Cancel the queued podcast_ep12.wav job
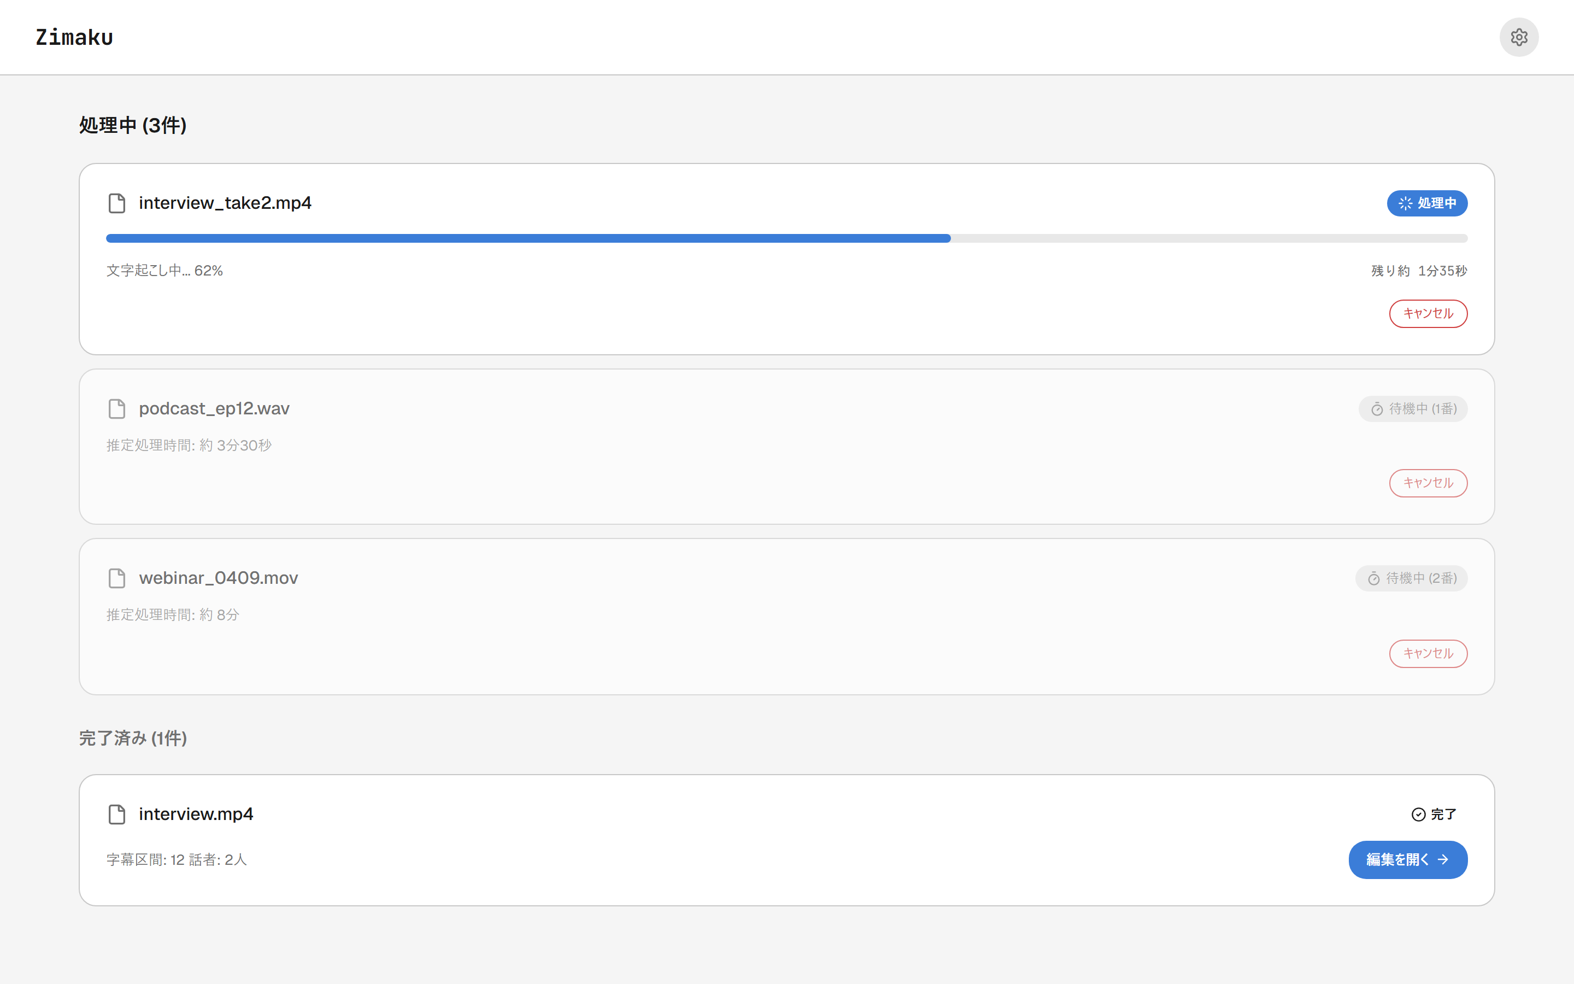1574x984 pixels. click(x=1428, y=483)
